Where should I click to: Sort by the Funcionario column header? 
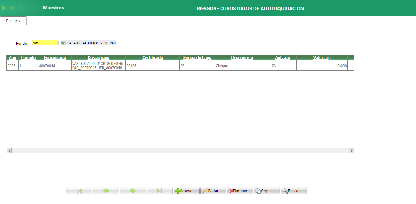pyautogui.click(x=55, y=57)
